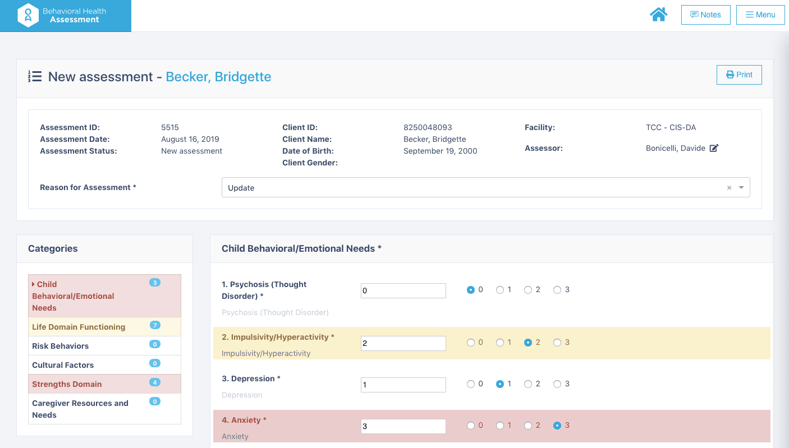This screenshot has width=789, height=448.
Task: Click the Impulsivity/Hyperactivity score input field
Action: [x=403, y=343]
